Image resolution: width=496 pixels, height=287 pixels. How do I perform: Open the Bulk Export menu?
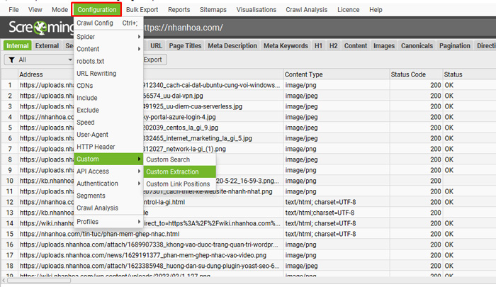[142, 10]
